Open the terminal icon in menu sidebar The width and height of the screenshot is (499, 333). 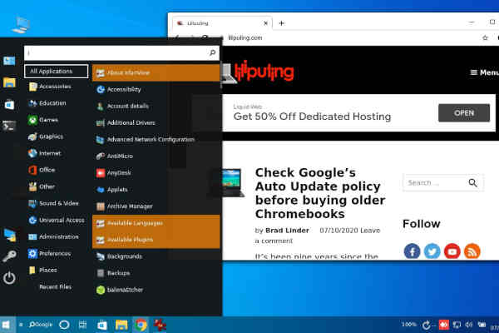9,127
